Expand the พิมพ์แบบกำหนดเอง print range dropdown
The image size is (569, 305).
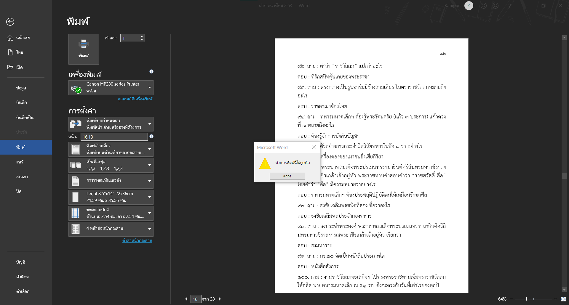(x=111, y=124)
